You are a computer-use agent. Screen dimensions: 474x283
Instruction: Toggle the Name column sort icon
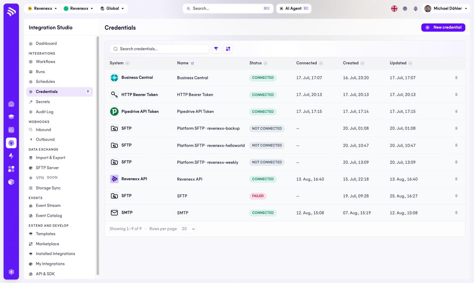point(192,63)
